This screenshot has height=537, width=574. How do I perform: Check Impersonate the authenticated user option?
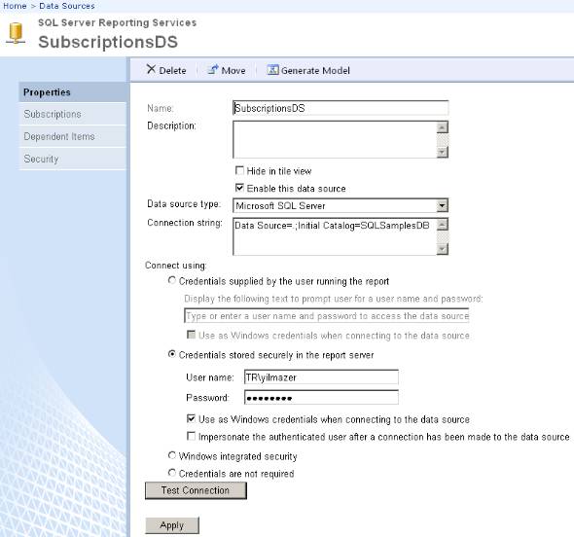pyautogui.click(x=191, y=436)
